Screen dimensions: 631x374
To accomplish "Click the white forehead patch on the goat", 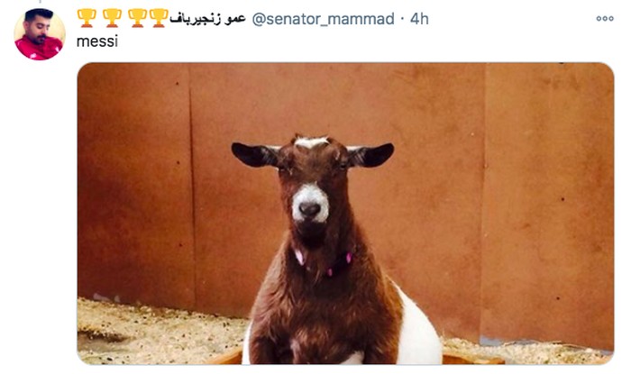I will point(312,142).
